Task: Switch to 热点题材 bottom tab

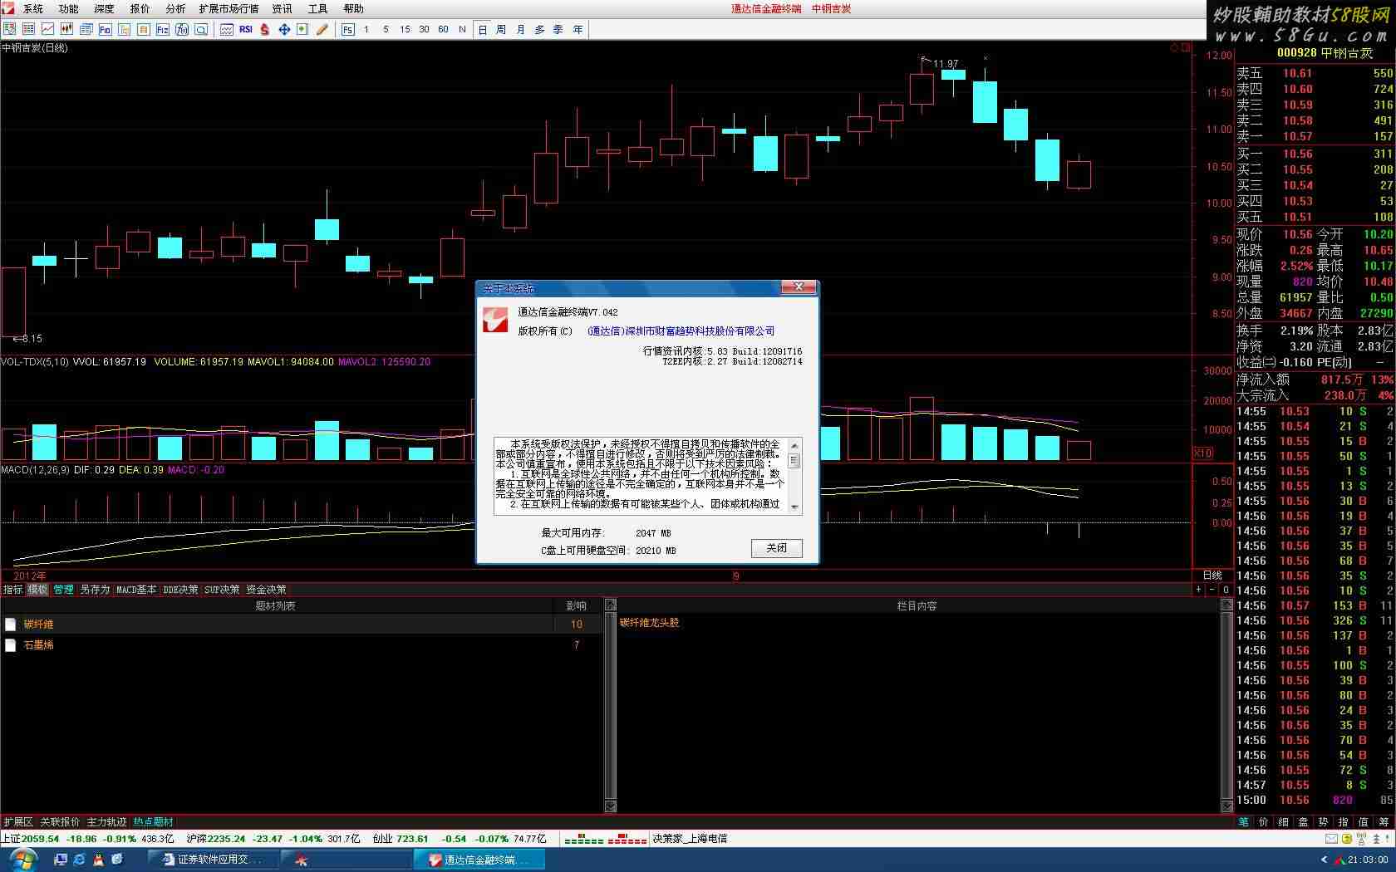Action: click(153, 821)
